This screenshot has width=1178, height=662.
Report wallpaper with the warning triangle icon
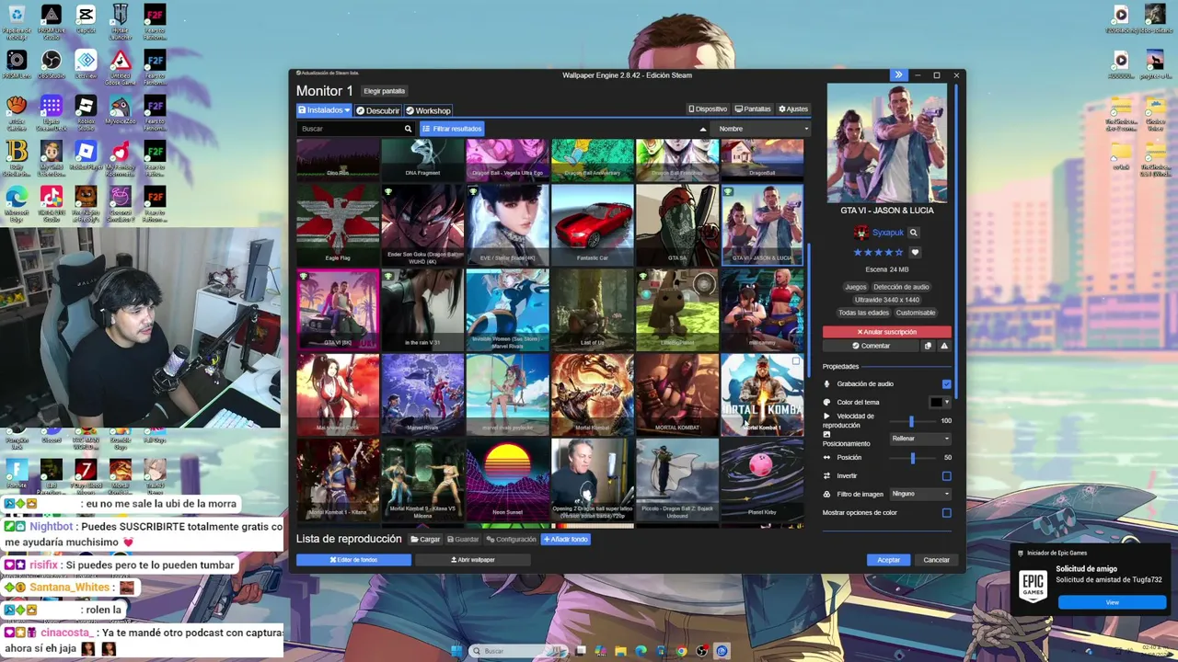(x=943, y=346)
